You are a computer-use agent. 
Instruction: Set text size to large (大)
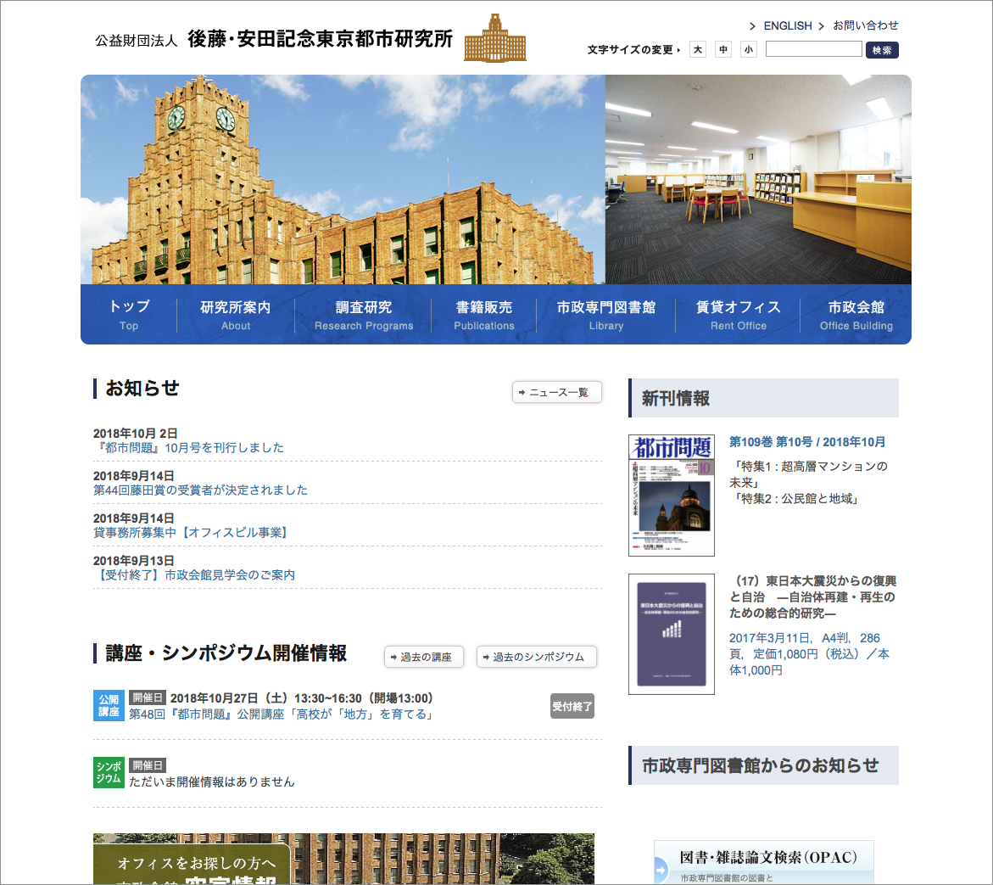[x=698, y=50]
